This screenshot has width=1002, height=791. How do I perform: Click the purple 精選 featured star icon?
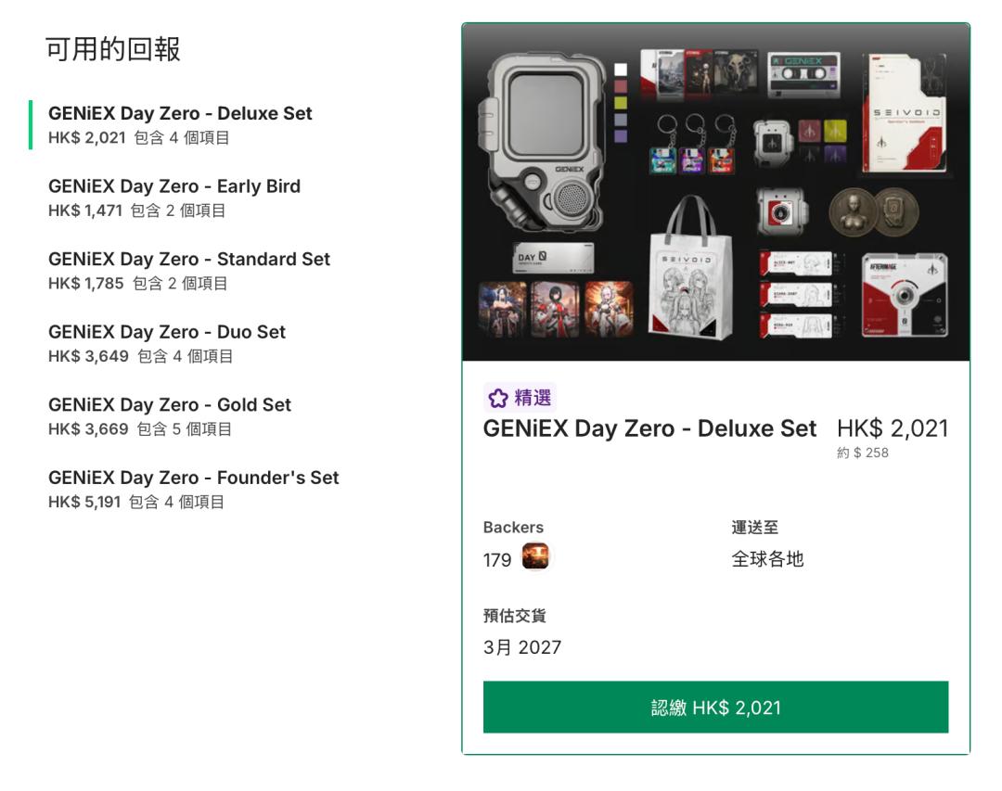point(498,398)
